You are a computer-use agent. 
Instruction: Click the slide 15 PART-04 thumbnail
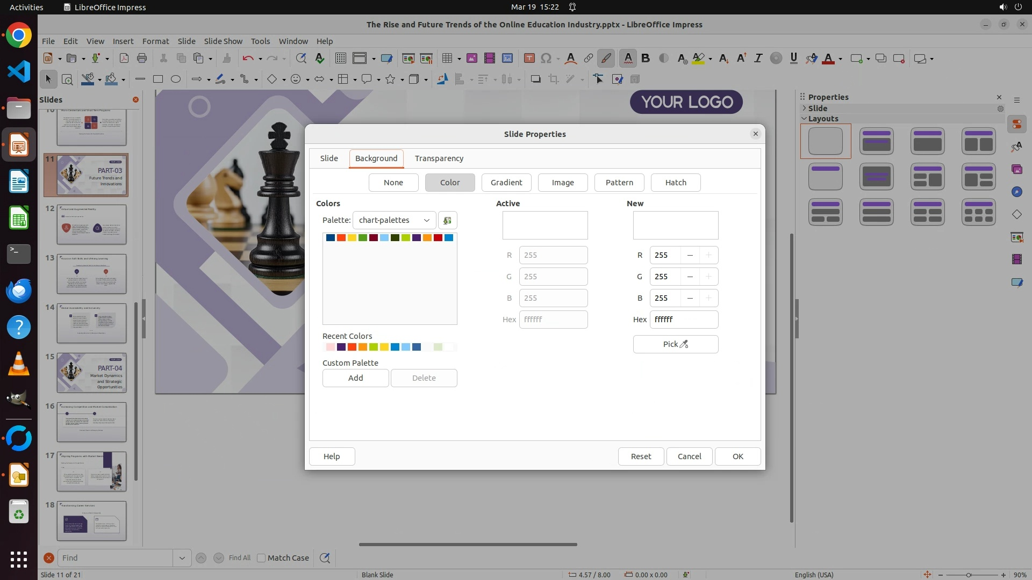pos(91,373)
